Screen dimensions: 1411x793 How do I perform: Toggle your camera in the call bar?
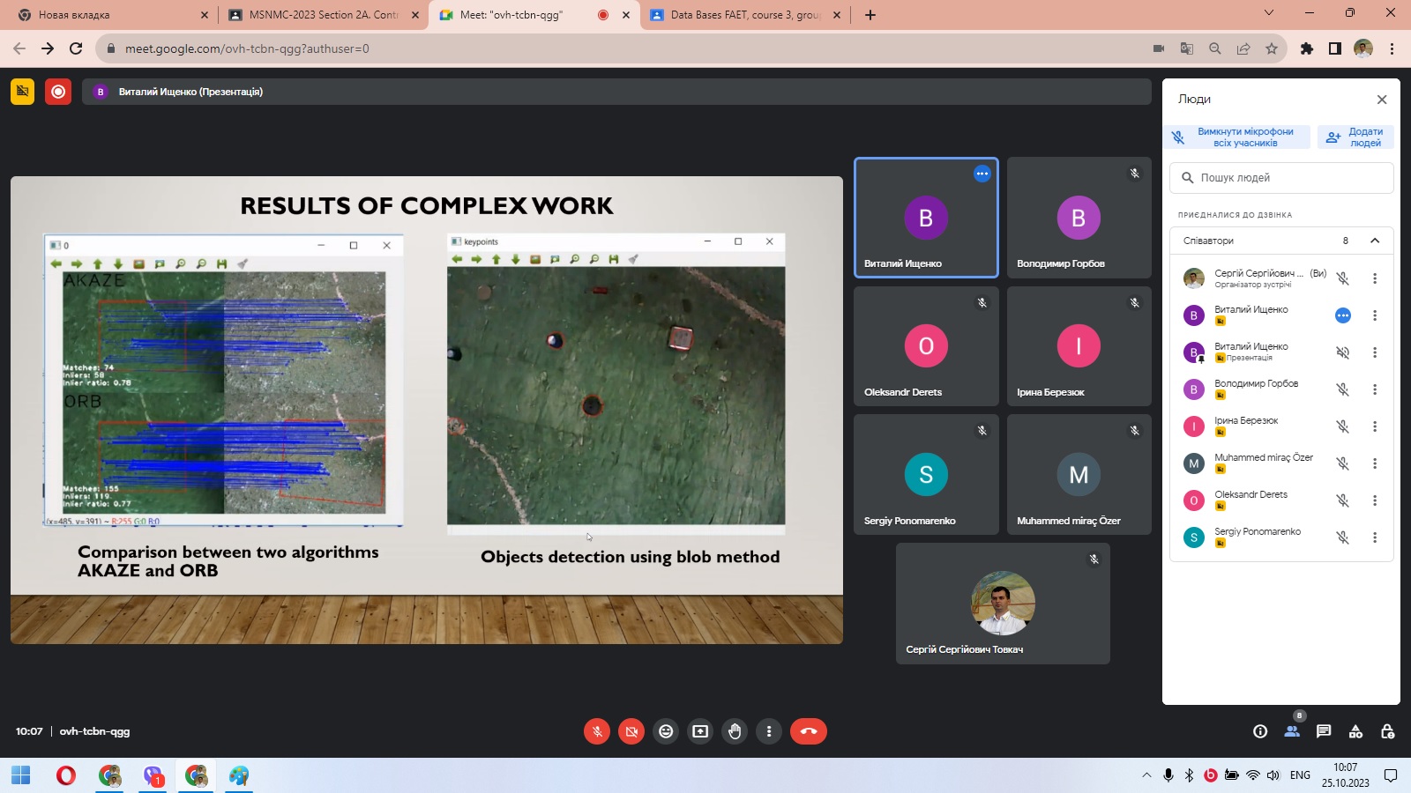pos(631,731)
